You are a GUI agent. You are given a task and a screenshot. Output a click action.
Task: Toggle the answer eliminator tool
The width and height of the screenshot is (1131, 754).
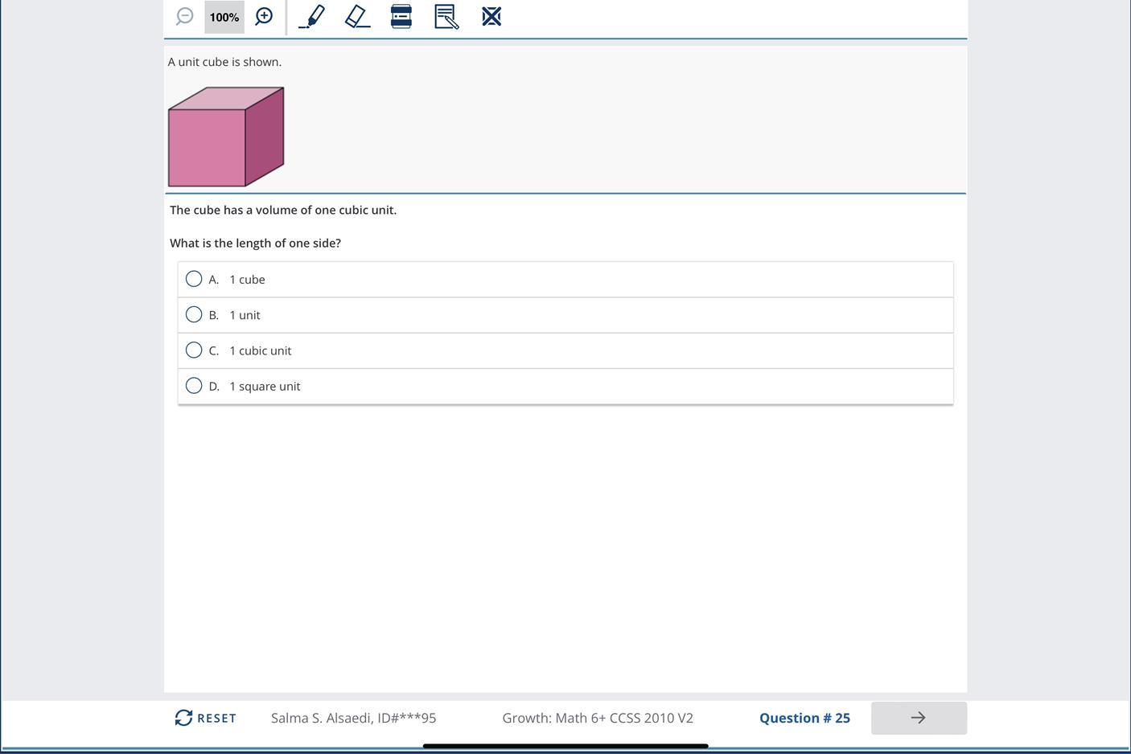(491, 16)
